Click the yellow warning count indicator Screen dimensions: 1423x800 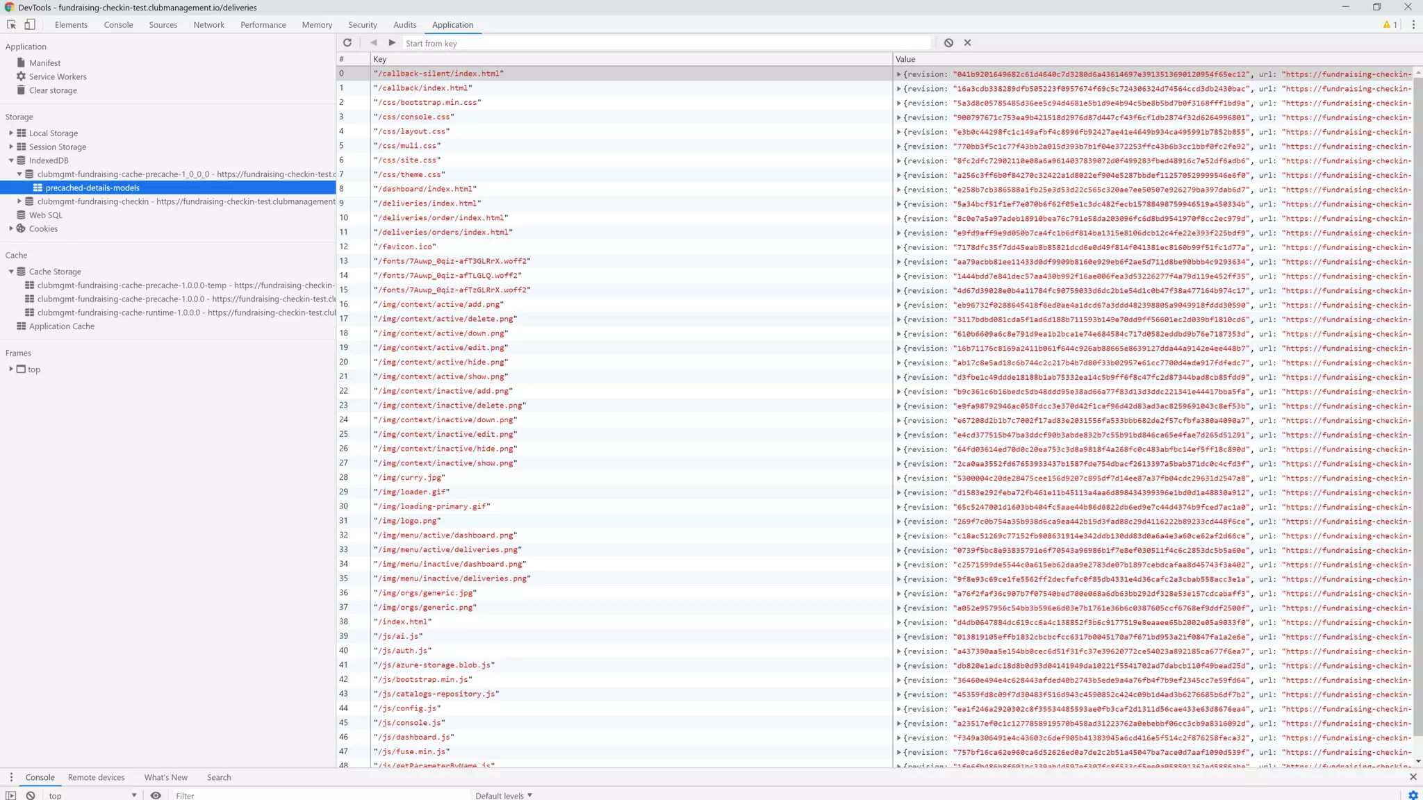pyautogui.click(x=1390, y=24)
